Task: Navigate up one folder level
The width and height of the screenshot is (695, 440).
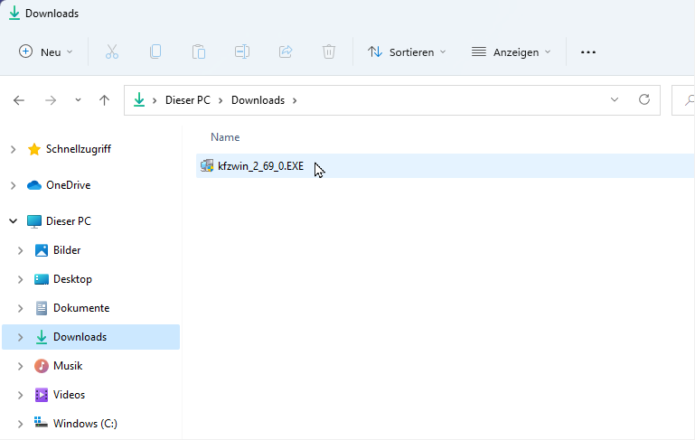Action: (104, 100)
